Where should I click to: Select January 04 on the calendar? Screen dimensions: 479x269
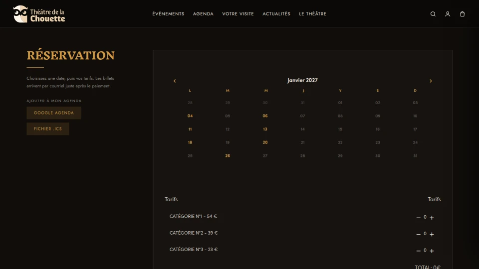190,116
